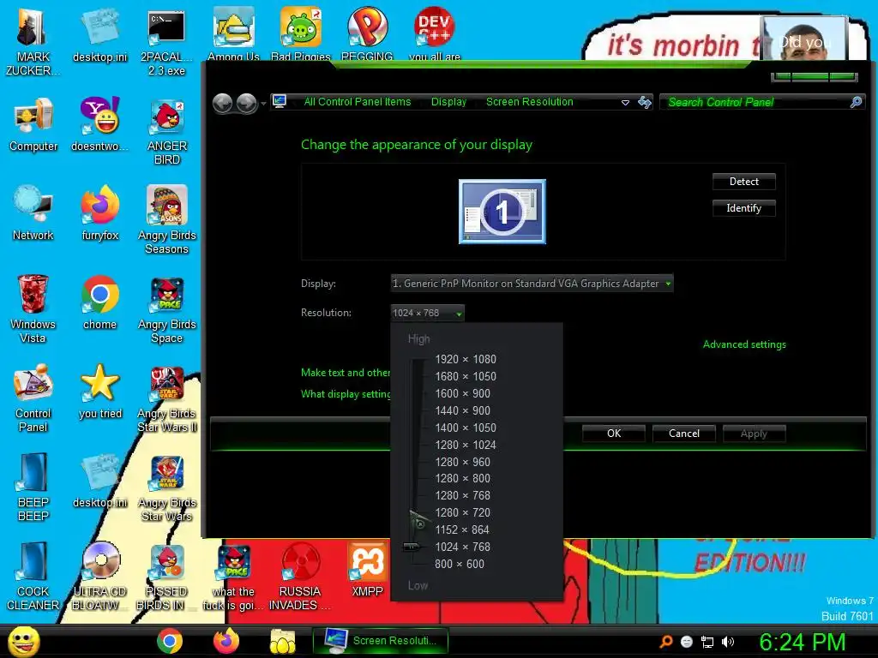Choose 1152 × 864 resolution

462,529
